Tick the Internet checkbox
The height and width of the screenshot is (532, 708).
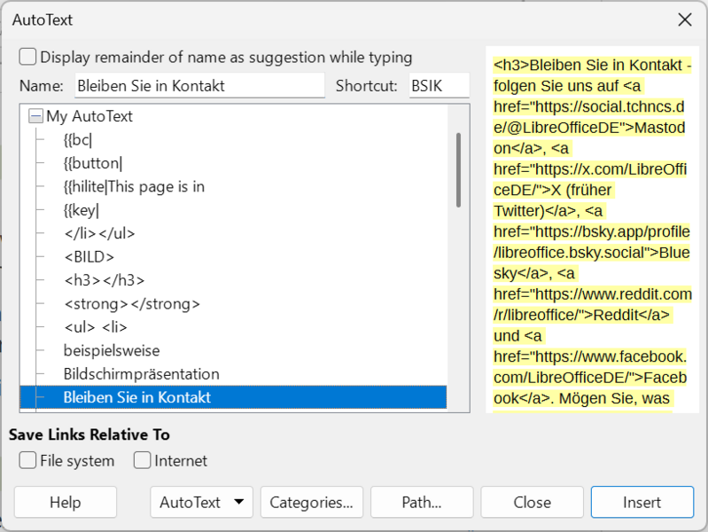(143, 460)
